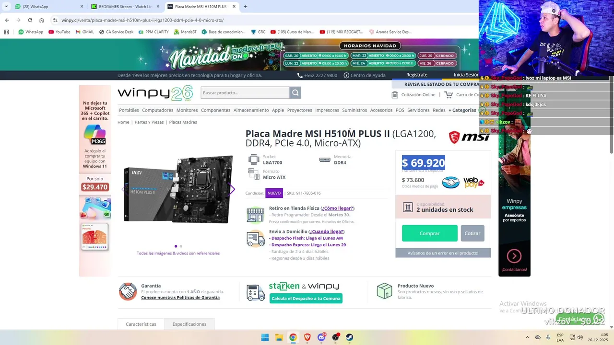Screen dimensions: 614x345
Task: Select the second image carousel dot
Action: (181, 246)
